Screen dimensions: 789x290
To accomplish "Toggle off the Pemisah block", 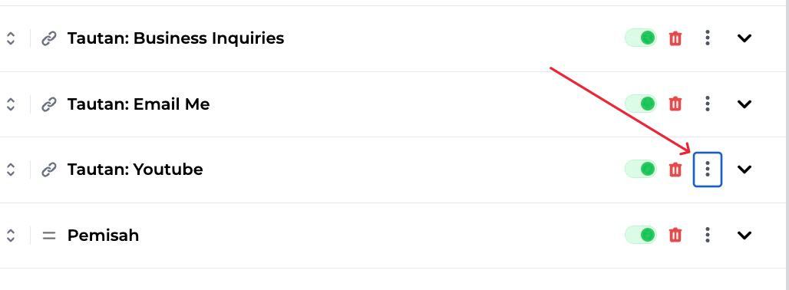I will click(x=641, y=234).
